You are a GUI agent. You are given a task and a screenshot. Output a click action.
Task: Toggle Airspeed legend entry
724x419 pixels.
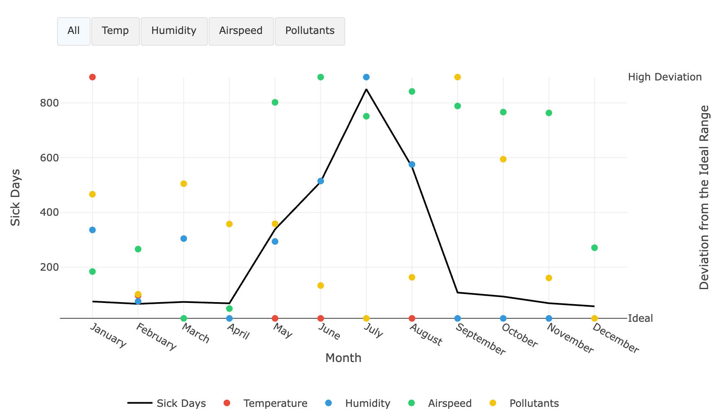pyautogui.click(x=440, y=403)
